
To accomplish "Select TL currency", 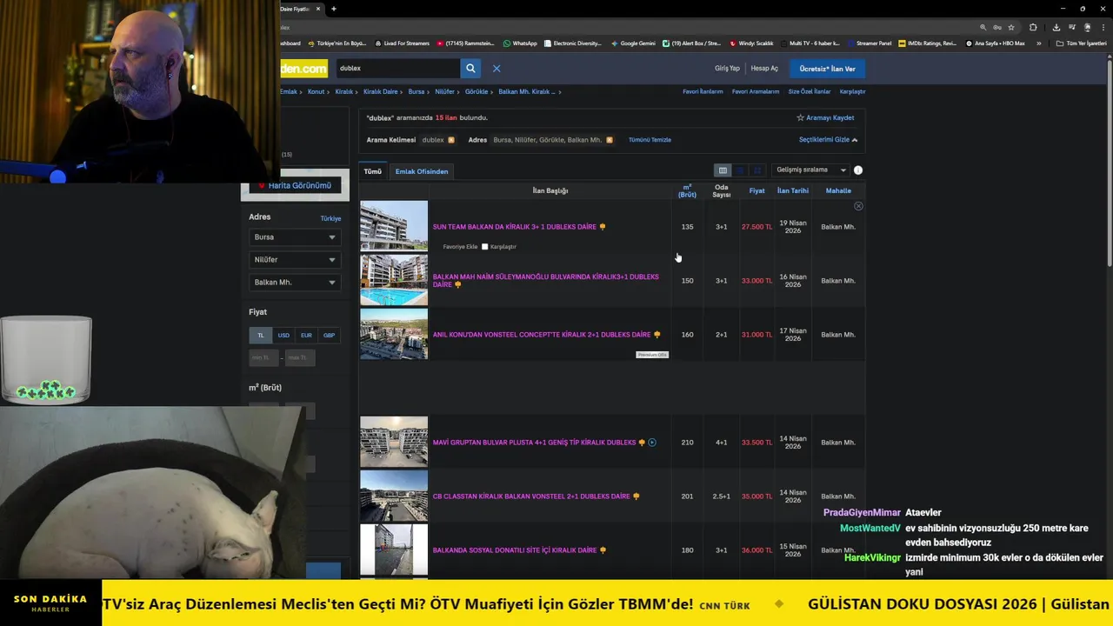I will [x=260, y=336].
